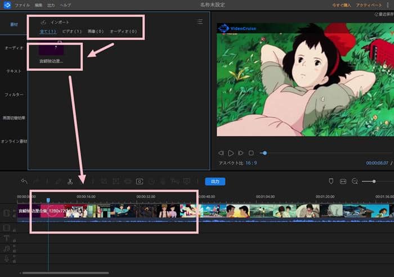The height and width of the screenshot is (277, 394).
Task: Click the main video track icon
Action: point(7,213)
